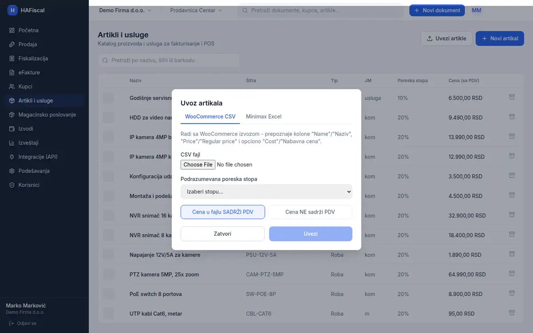
Task: Archive the UTP kabl Cat6 item
Action: coord(512,313)
